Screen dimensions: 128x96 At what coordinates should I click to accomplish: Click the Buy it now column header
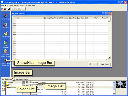[x=73, y=18]
